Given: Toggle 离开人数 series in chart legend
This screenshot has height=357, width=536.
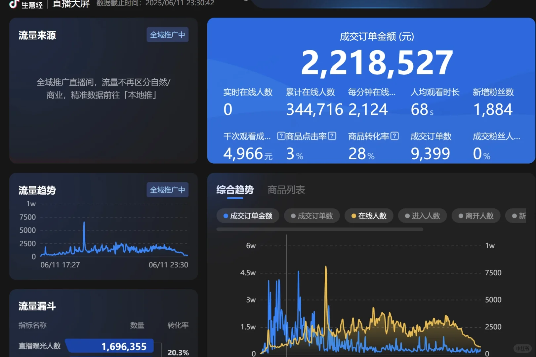Looking at the screenshot, I should coord(476,216).
